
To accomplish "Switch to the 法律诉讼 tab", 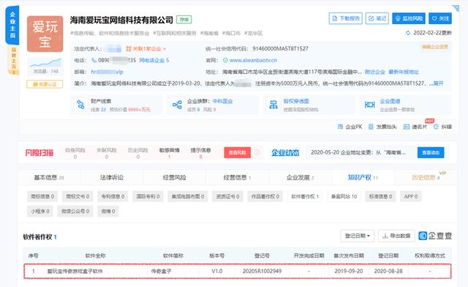I will (x=112, y=178).
